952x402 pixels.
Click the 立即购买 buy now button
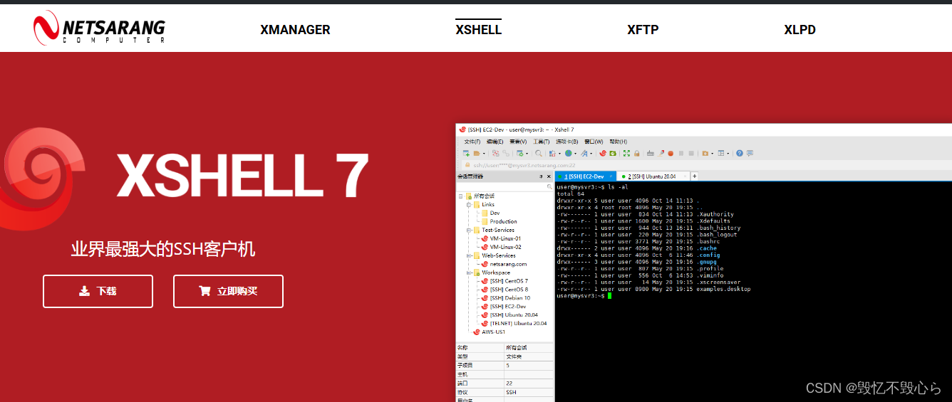click(228, 291)
